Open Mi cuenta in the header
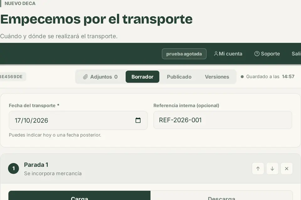This screenshot has width=301, height=200. 228,54
